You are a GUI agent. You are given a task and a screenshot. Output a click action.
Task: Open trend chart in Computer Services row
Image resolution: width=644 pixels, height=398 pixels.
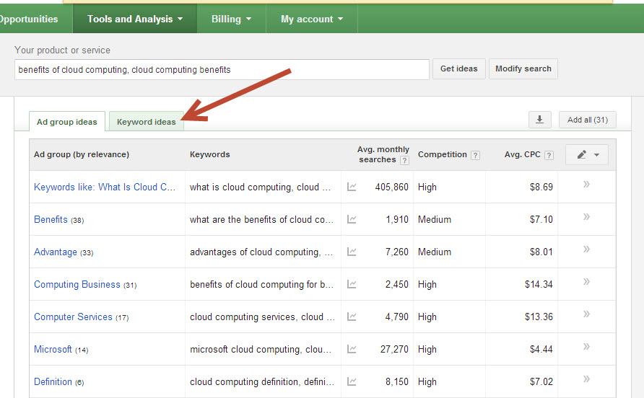pos(352,317)
